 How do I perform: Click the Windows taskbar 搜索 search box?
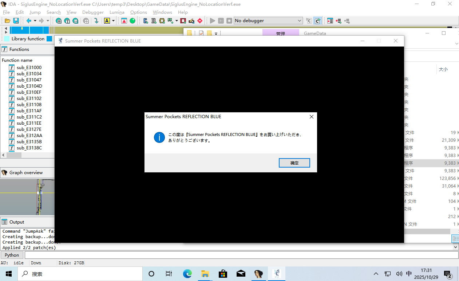pos(80,274)
